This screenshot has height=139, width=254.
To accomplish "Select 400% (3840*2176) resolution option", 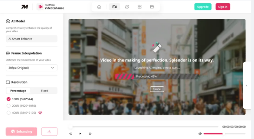I will click(x=9, y=113).
